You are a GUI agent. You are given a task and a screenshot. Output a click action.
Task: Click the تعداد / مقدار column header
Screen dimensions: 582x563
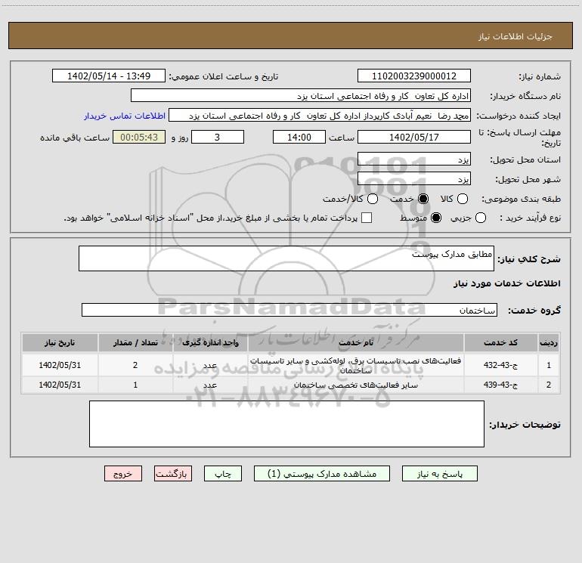click(135, 342)
